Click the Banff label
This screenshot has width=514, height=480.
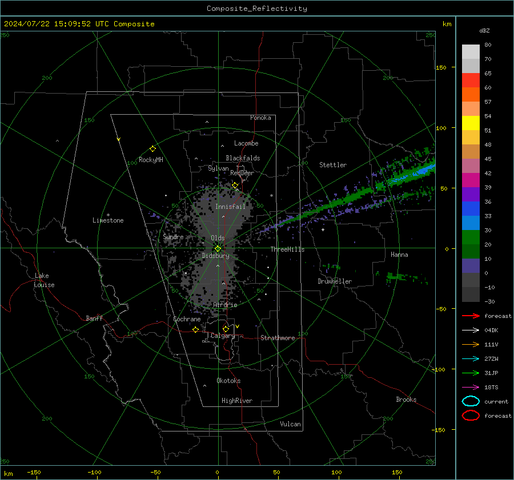(x=94, y=318)
